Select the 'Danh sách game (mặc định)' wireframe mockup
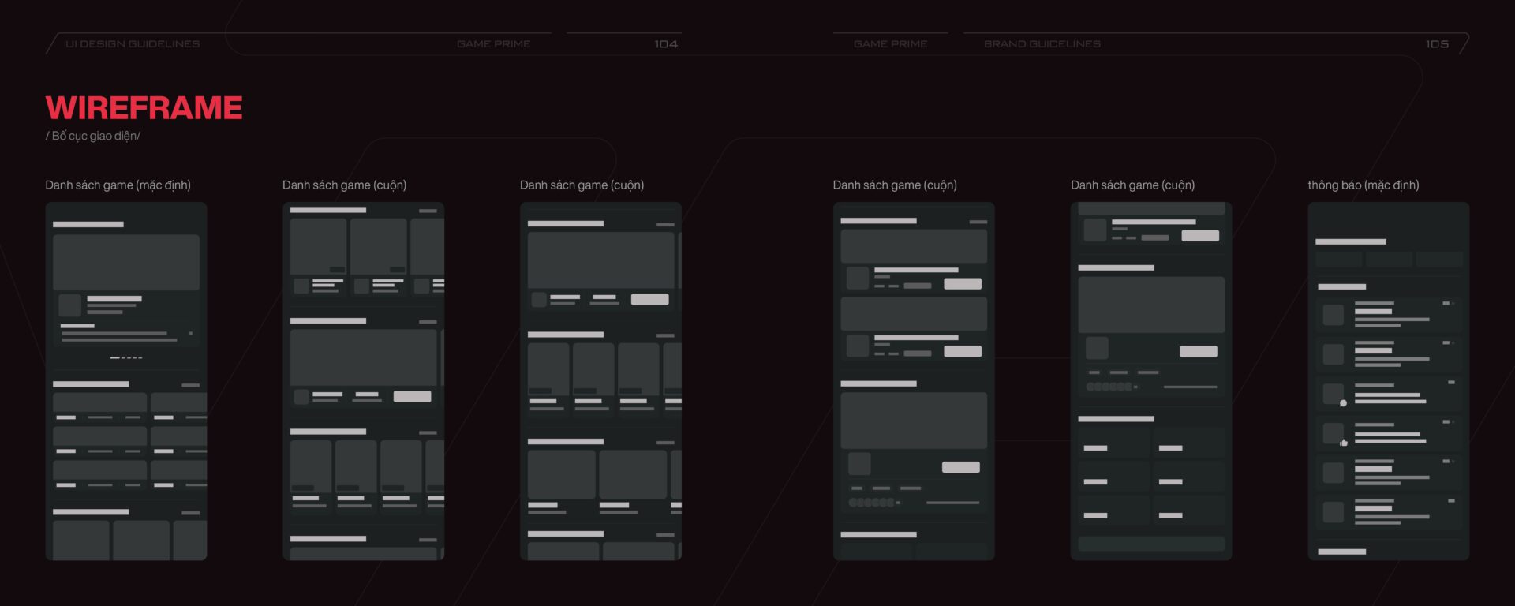 click(x=126, y=381)
